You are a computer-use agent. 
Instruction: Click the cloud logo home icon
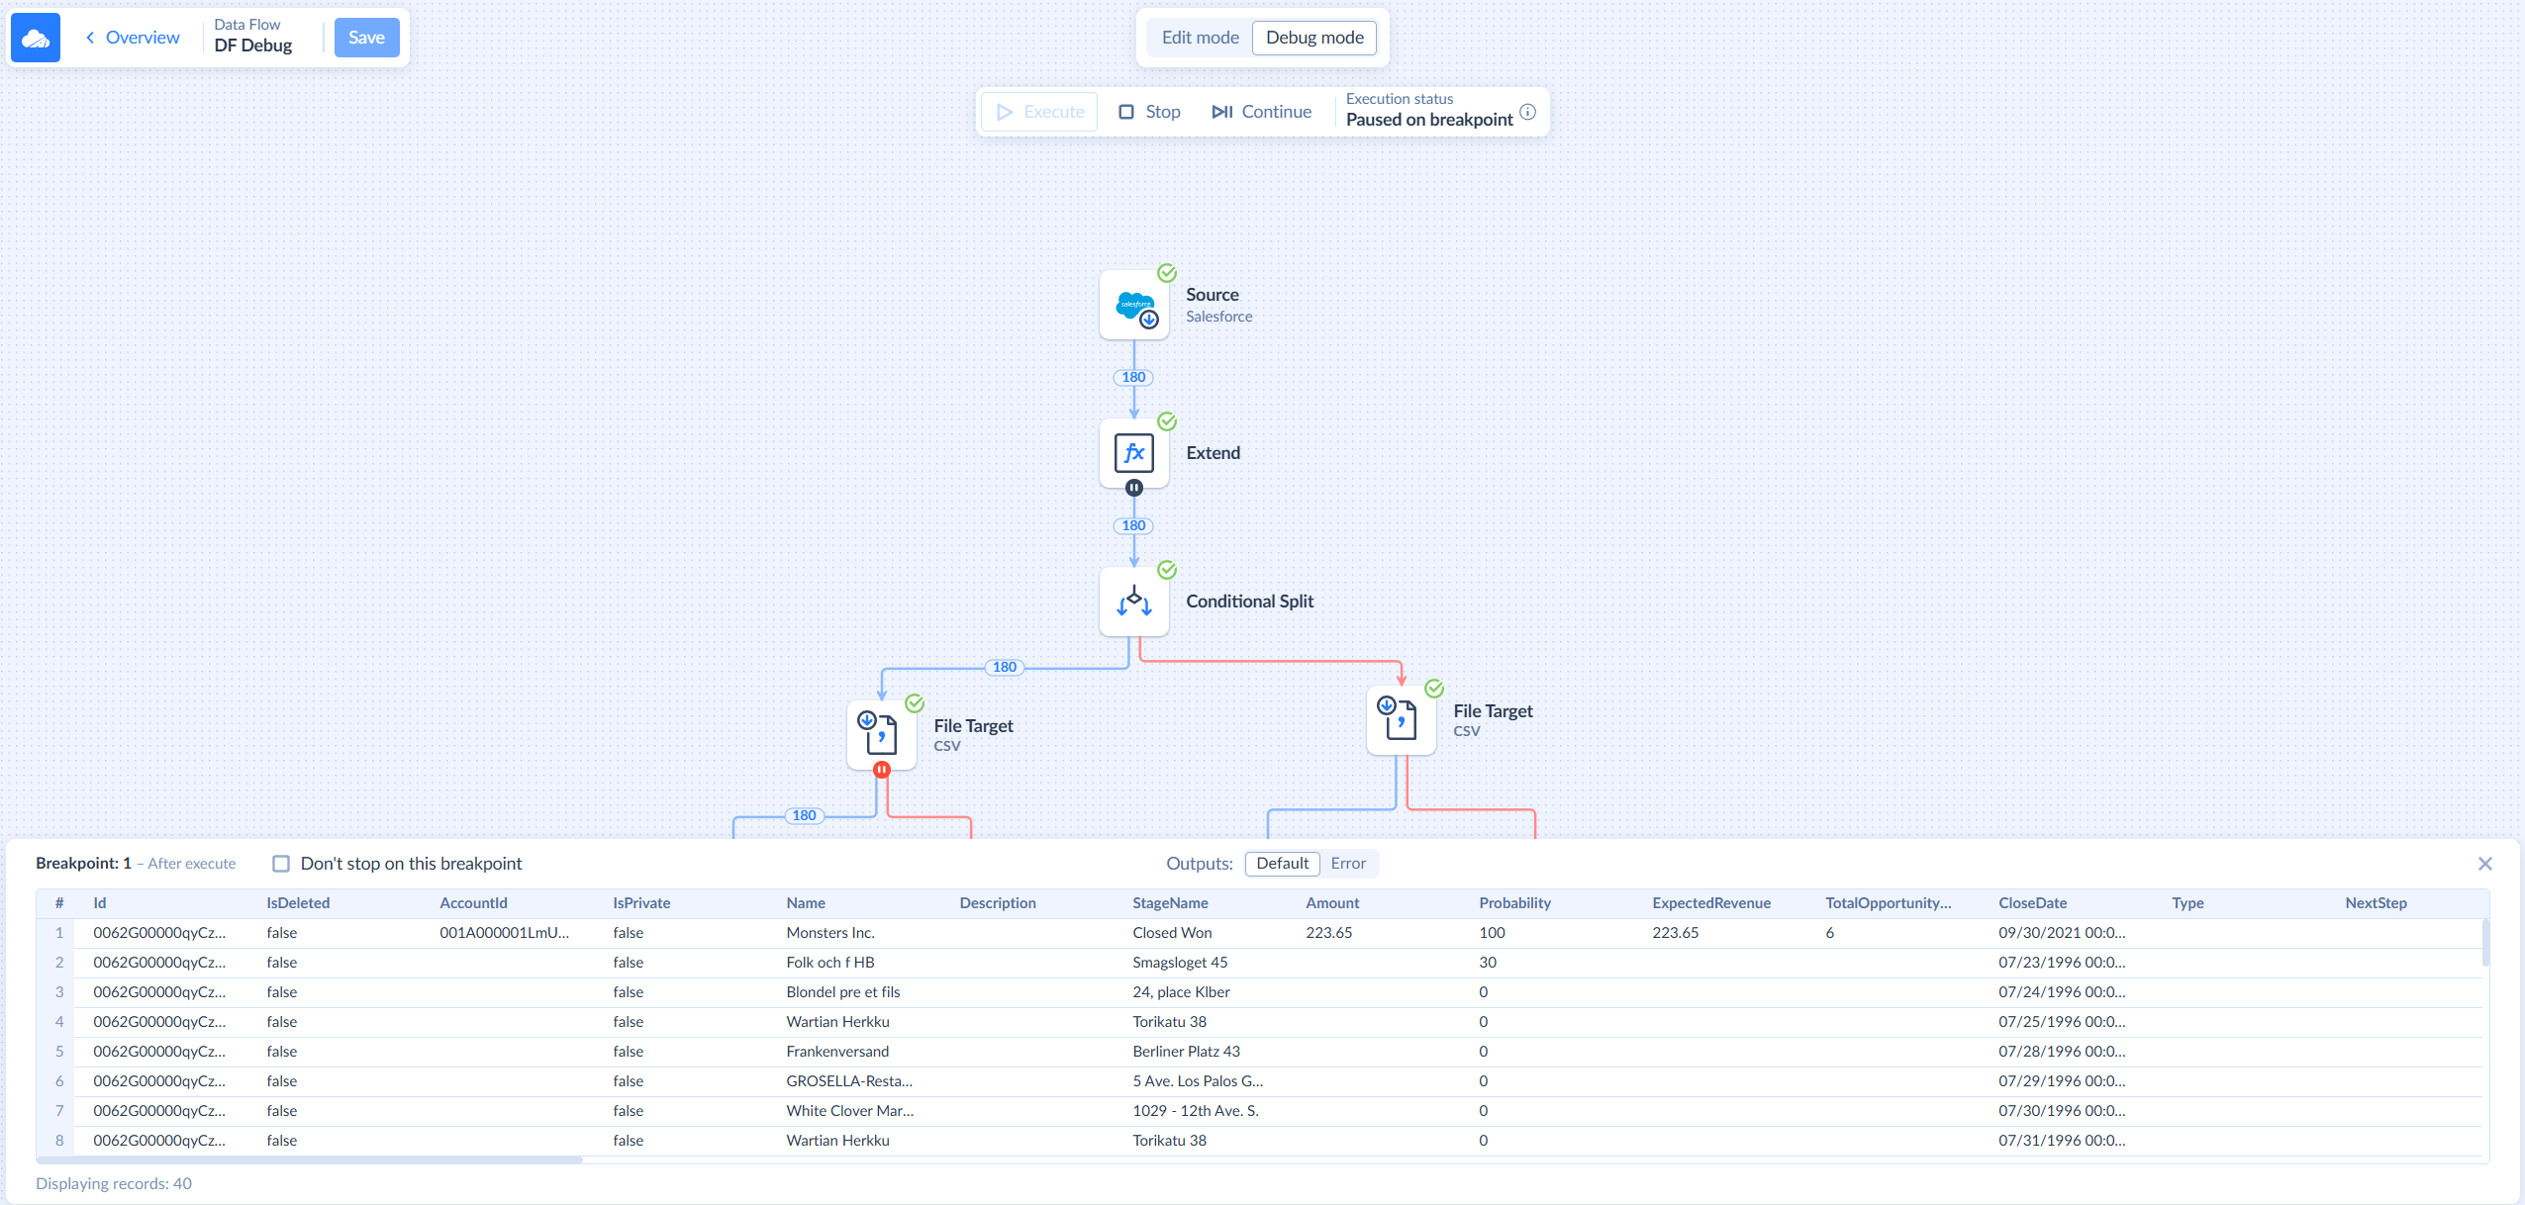click(36, 38)
